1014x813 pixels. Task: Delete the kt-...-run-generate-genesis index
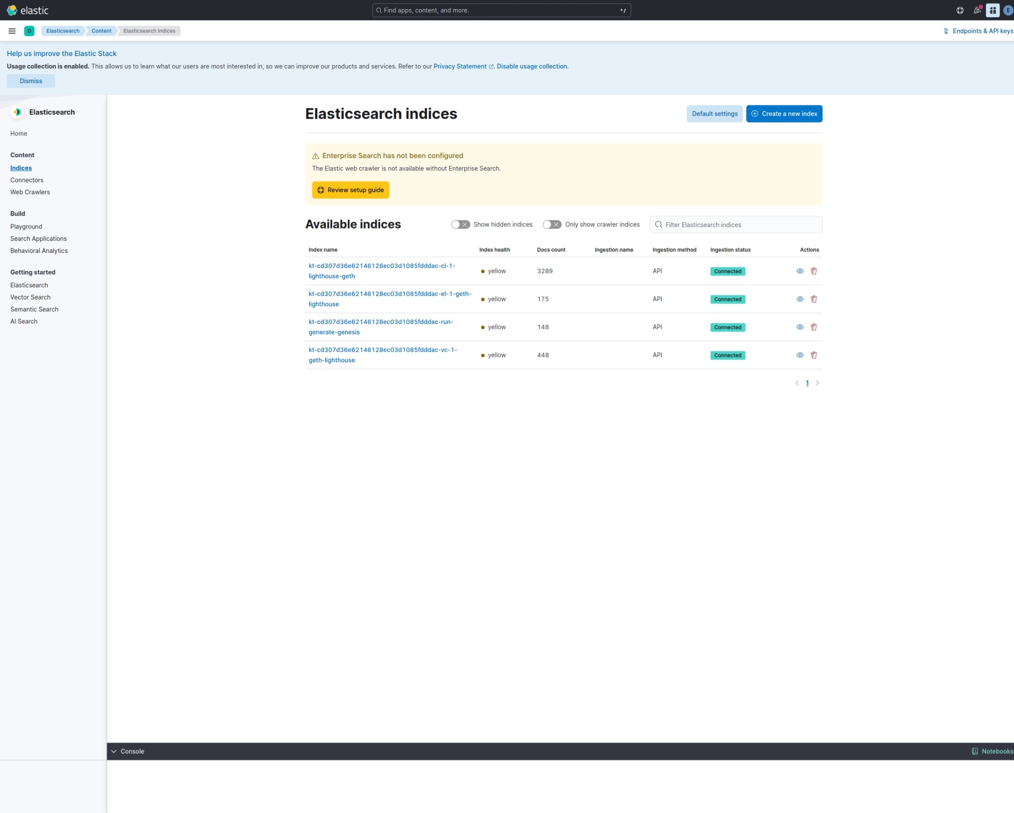[x=814, y=327]
